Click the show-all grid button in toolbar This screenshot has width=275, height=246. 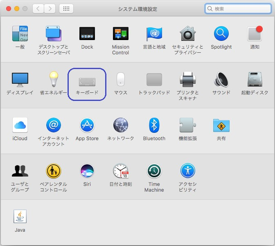pyautogui.click(x=67, y=9)
